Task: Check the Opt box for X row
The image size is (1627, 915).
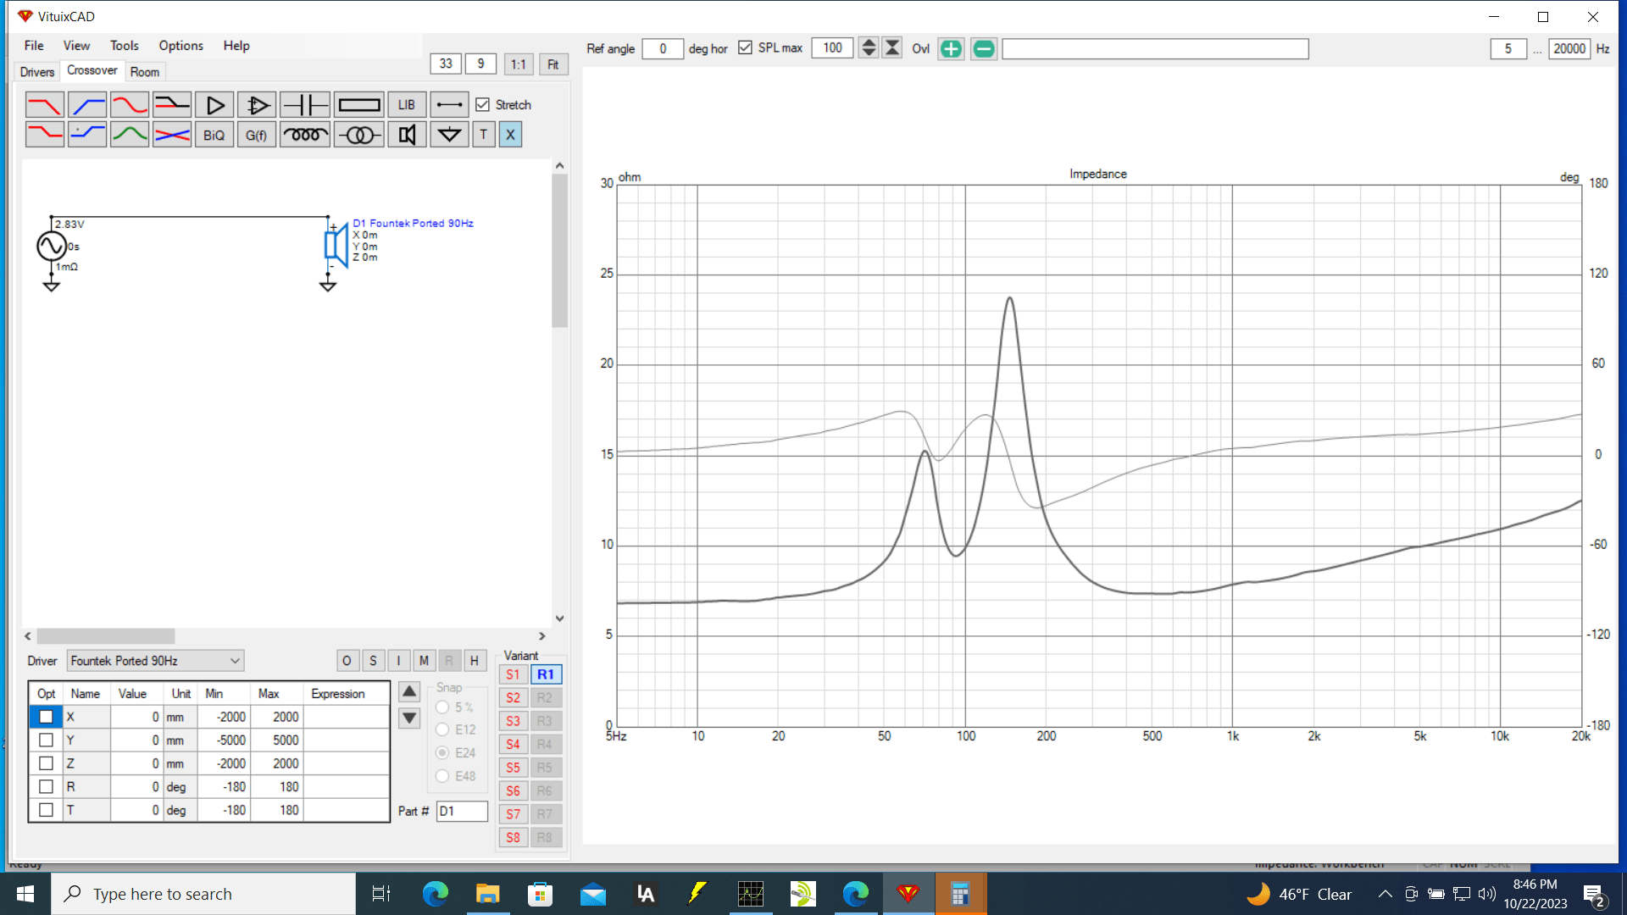Action: pyautogui.click(x=47, y=717)
